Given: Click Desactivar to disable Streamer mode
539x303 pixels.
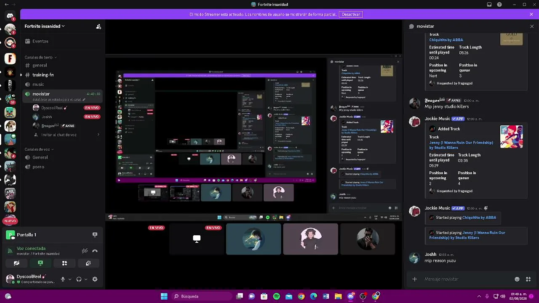Looking at the screenshot, I should [x=351, y=14].
